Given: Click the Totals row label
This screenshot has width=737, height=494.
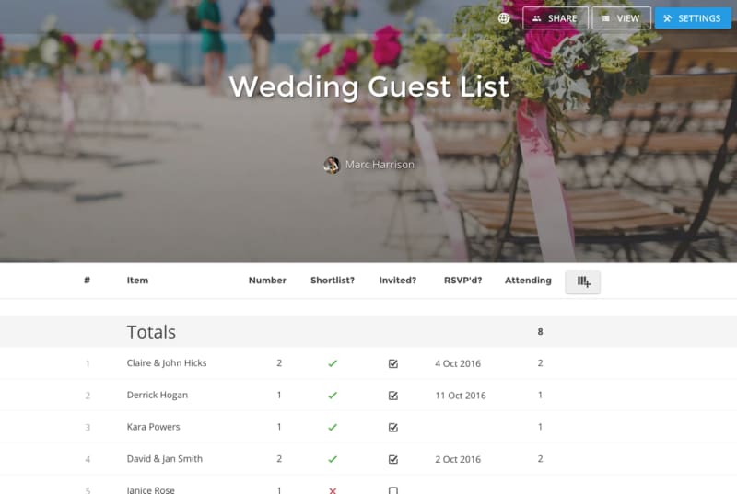Looking at the screenshot, I should coord(151,332).
